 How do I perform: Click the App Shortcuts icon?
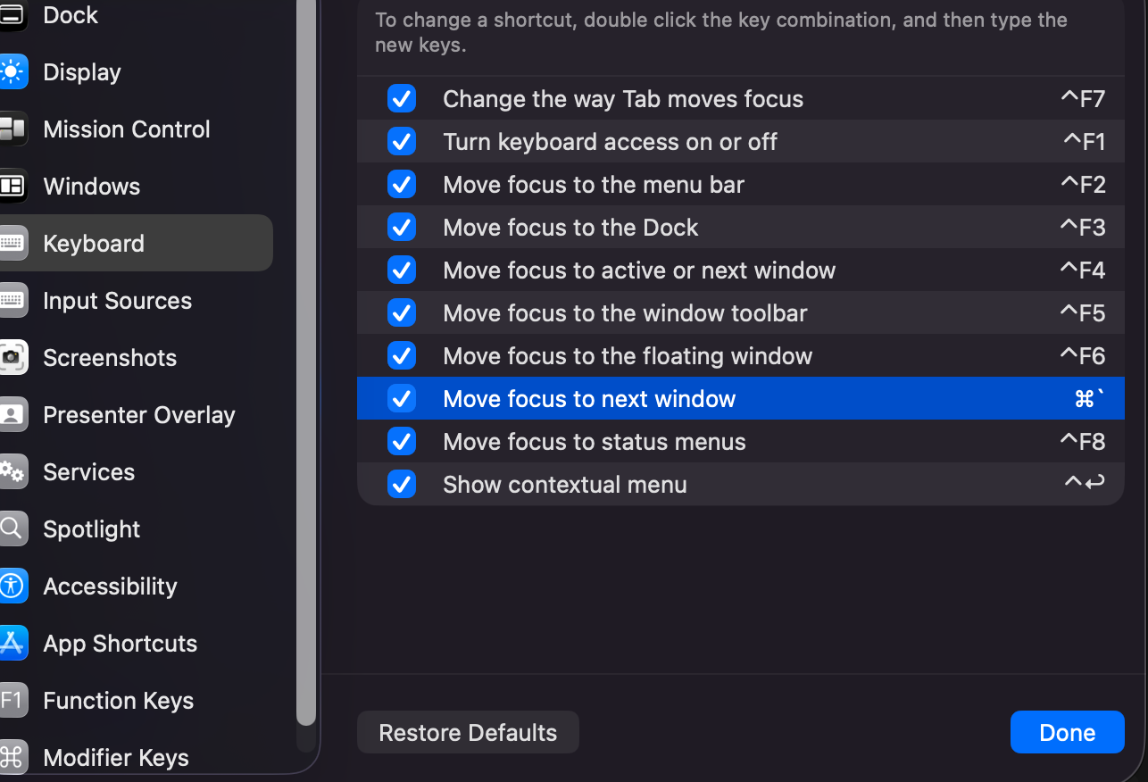[x=12, y=644]
